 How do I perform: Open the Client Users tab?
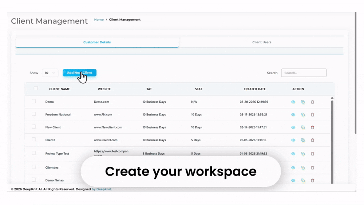pos(262,42)
